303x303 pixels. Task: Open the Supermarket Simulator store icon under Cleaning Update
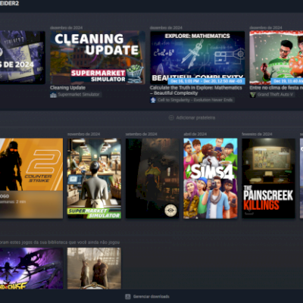point(53,95)
